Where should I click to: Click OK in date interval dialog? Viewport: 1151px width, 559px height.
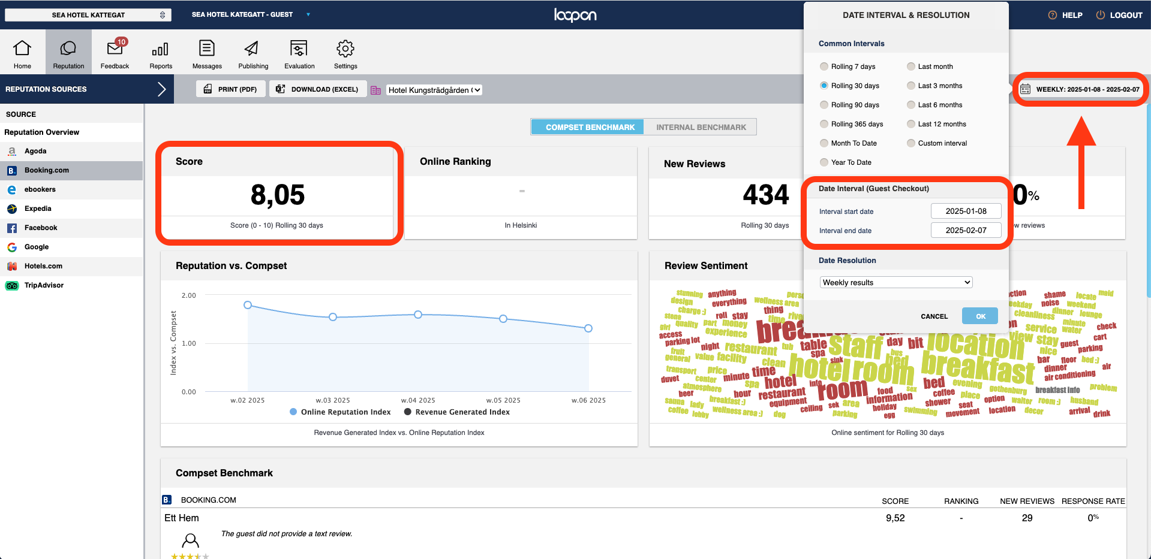pyautogui.click(x=979, y=316)
